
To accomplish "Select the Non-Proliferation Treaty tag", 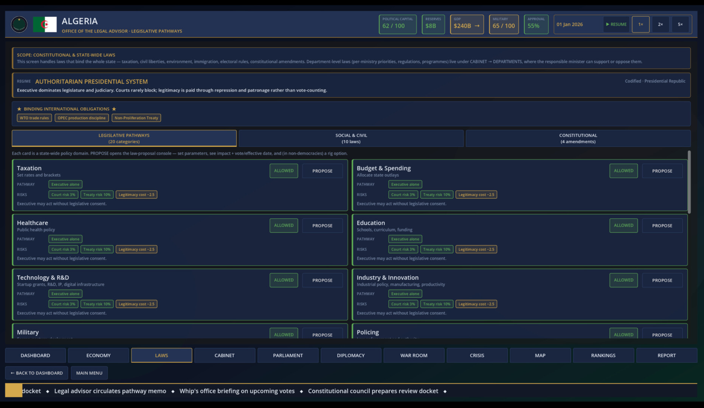I will click(136, 118).
